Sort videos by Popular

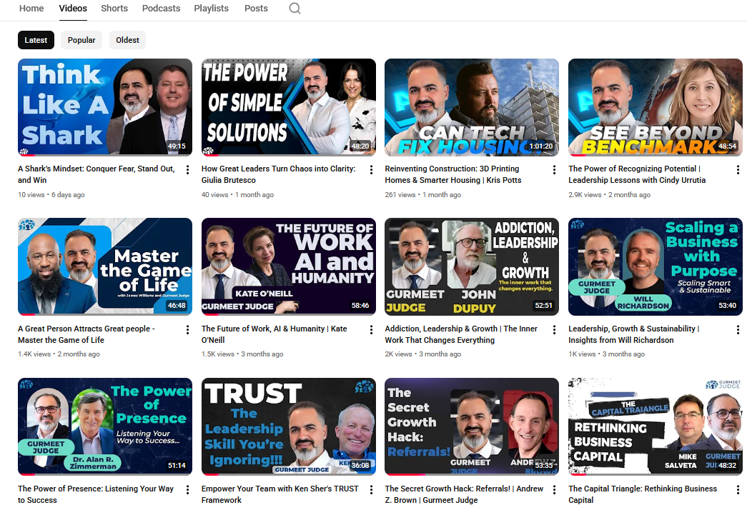(81, 40)
